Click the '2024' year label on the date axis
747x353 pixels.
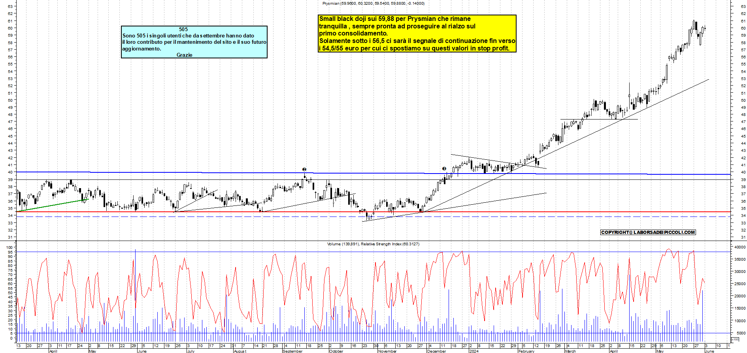tap(474, 351)
